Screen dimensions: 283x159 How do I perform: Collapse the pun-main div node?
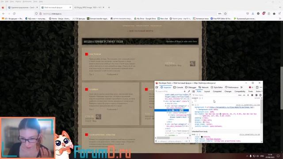pos(164,101)
